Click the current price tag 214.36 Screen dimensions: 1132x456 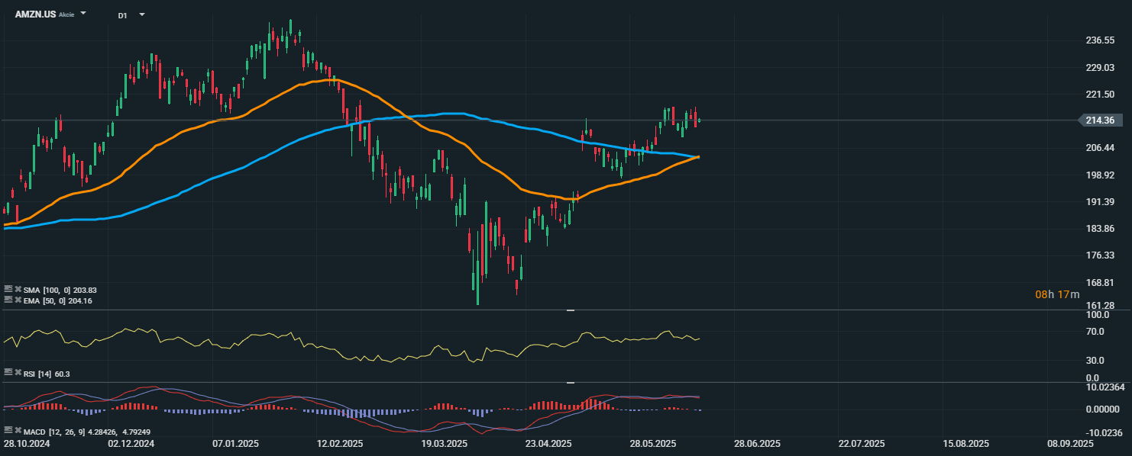click(x=1101, y=120)
